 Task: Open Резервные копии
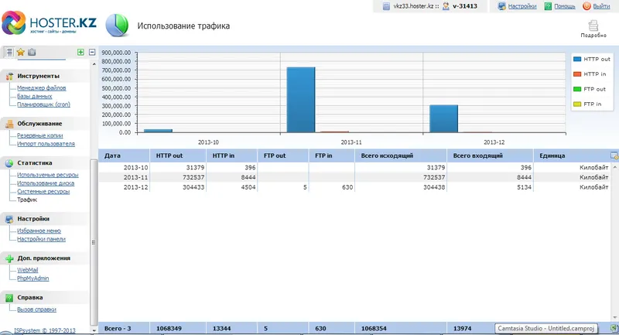tap(40, 135)
